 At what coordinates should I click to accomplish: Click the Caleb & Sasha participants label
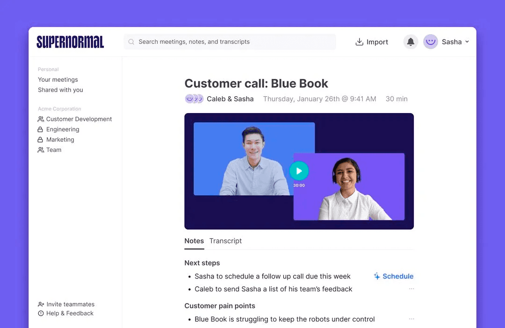click(230, 99)
